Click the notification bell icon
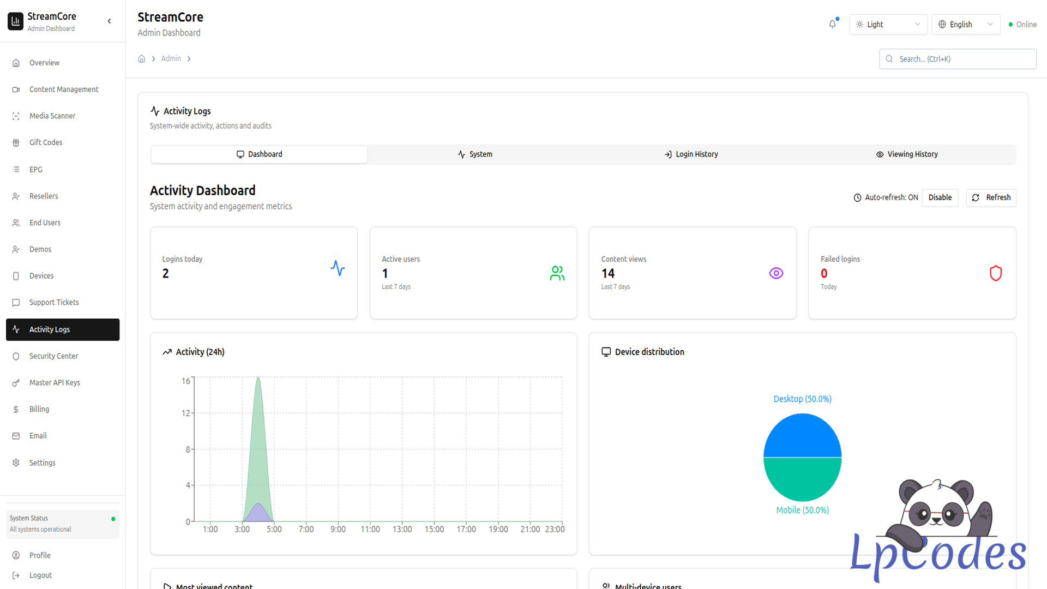 tap(832, 24)
